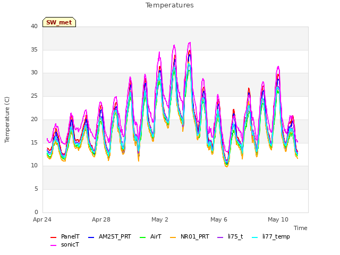Click the 35 y-axis tick label
This screenshot has height=255, width=340.
(34, 49)
